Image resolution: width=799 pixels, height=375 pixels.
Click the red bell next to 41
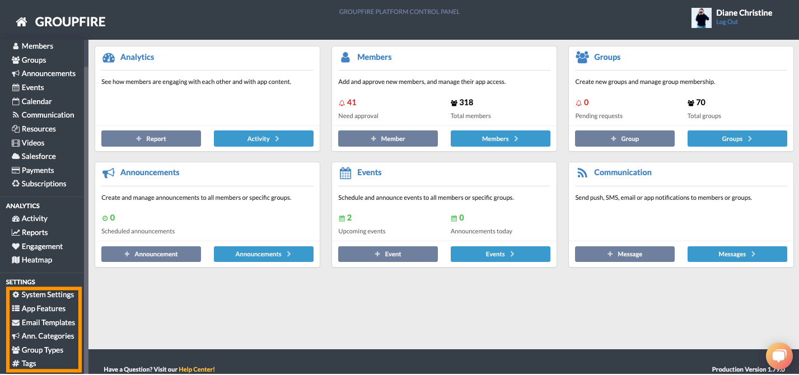pos(342,103)
